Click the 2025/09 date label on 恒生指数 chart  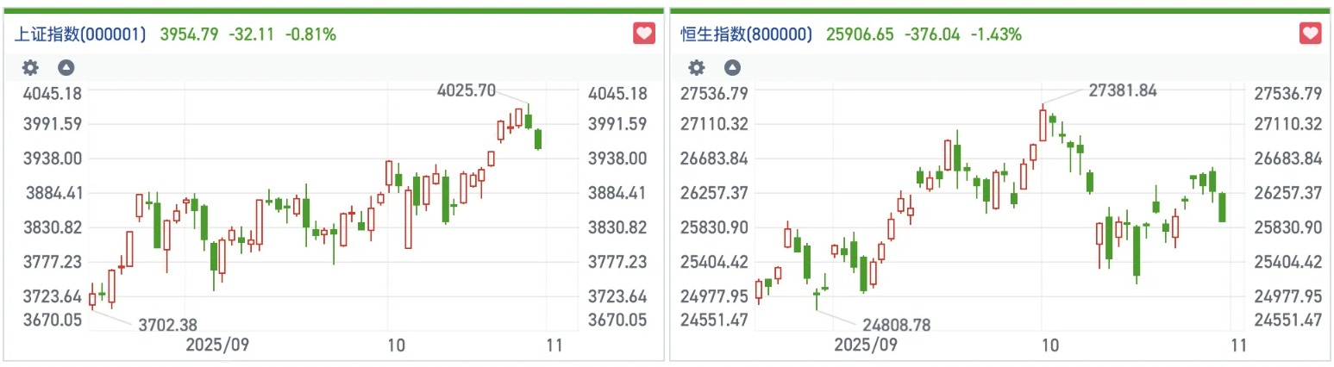(x=865, y=345)
